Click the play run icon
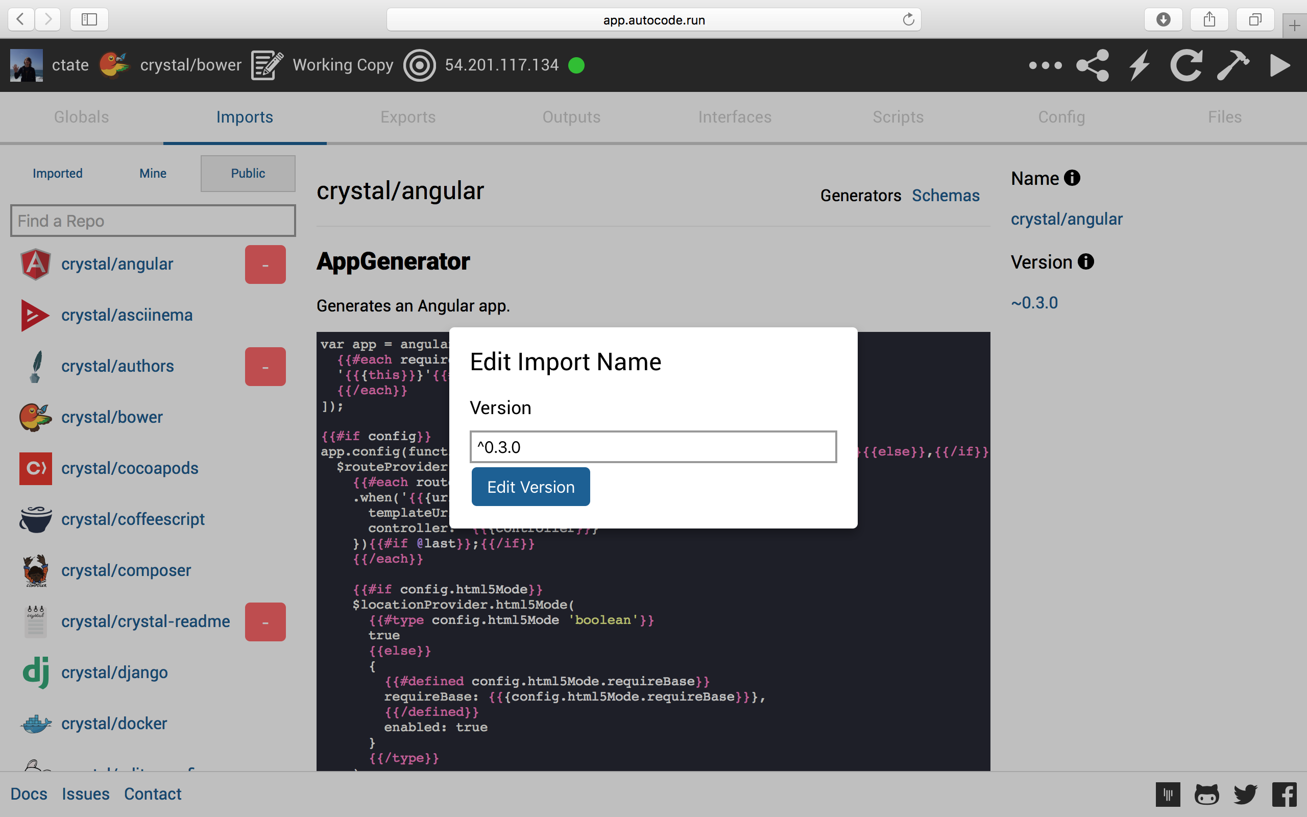This screenshot has height=817, width=1307. tap(1279, 65)
